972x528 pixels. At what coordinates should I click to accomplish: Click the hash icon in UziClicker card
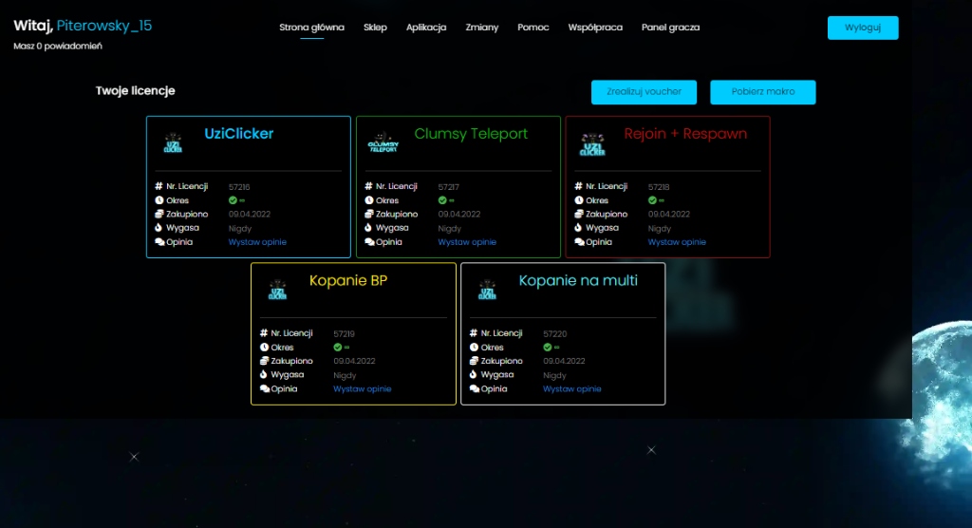click(159, 186)
